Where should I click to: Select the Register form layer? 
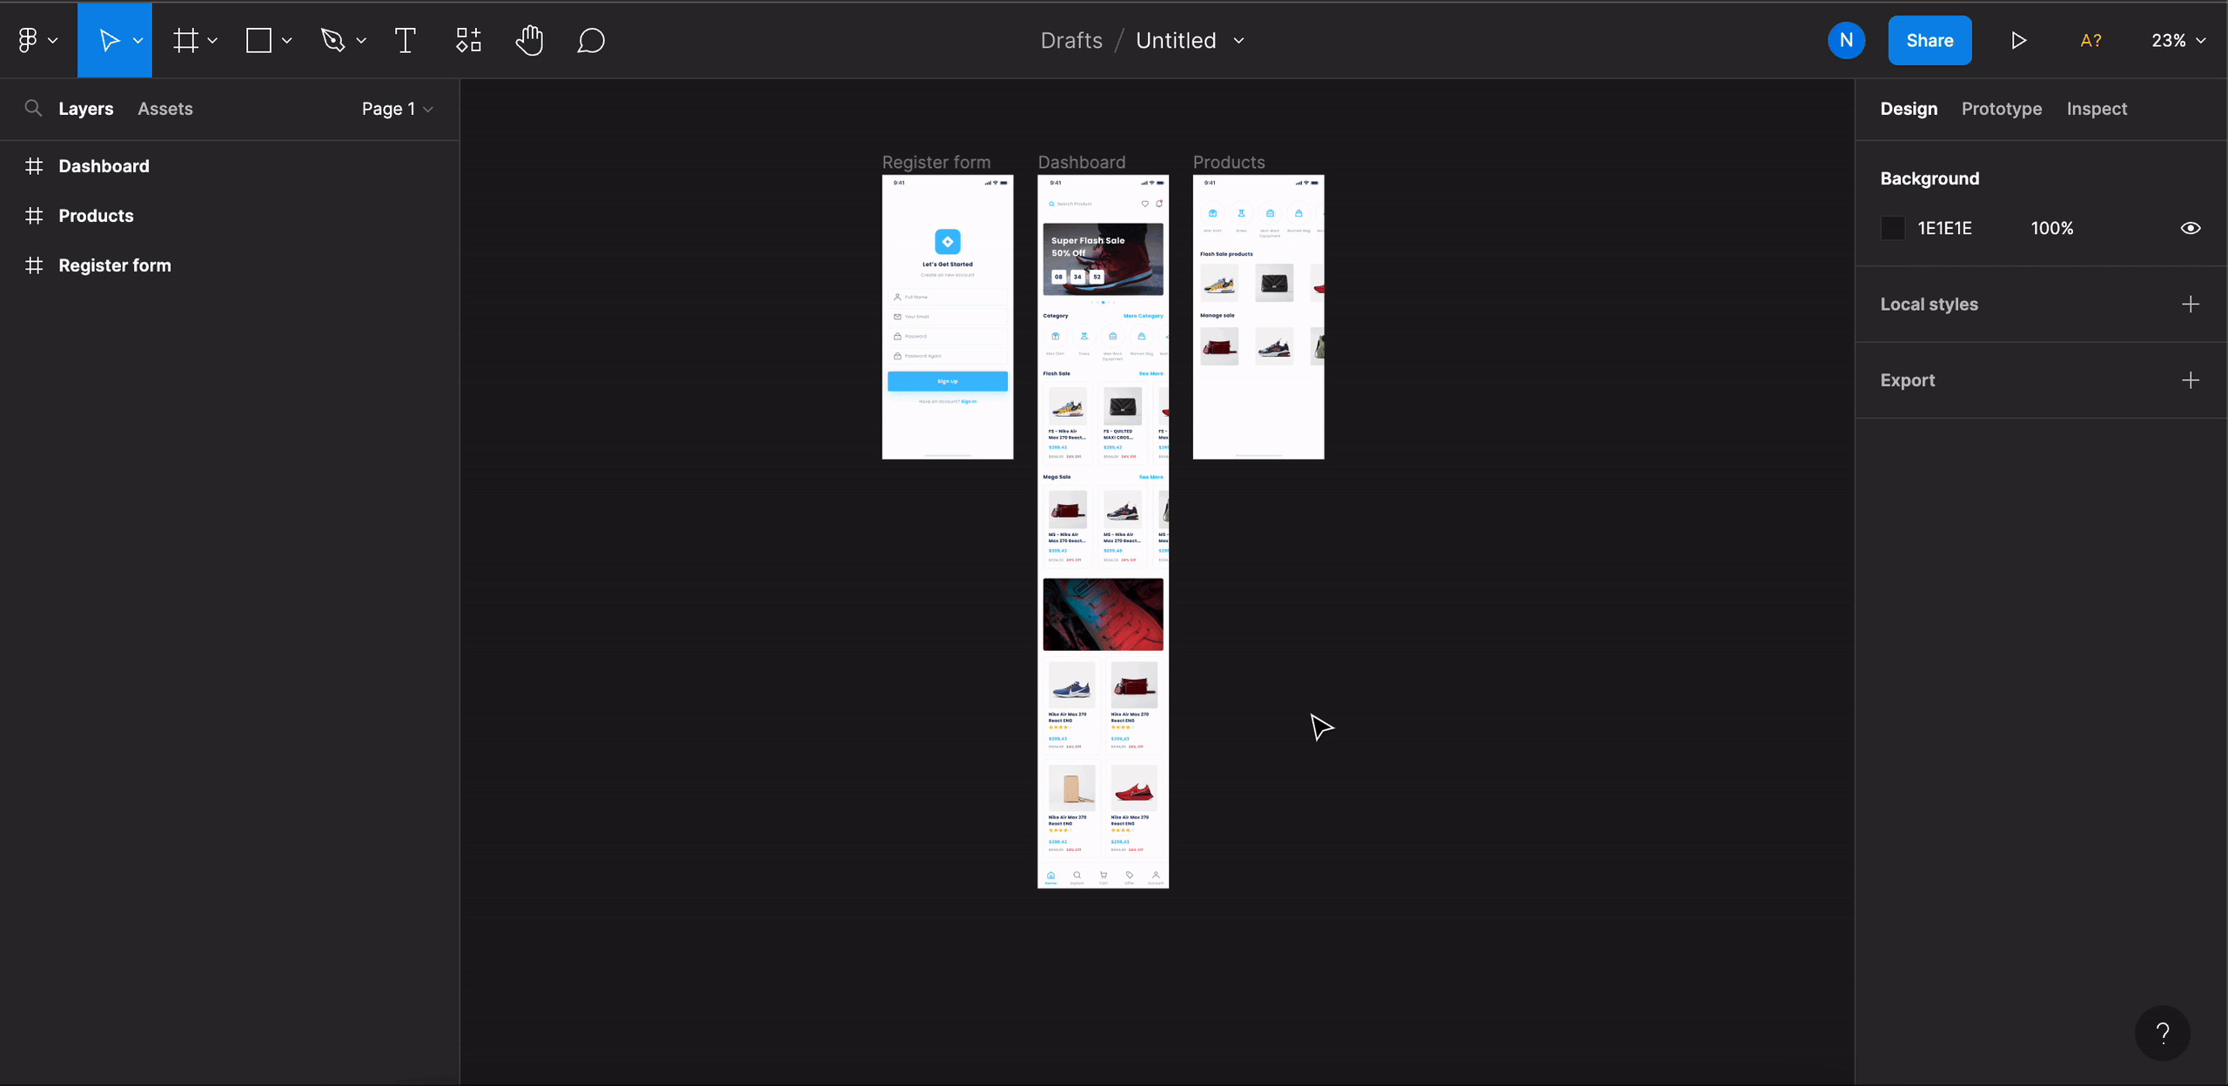pyautogui.click(x=114, y=265)
